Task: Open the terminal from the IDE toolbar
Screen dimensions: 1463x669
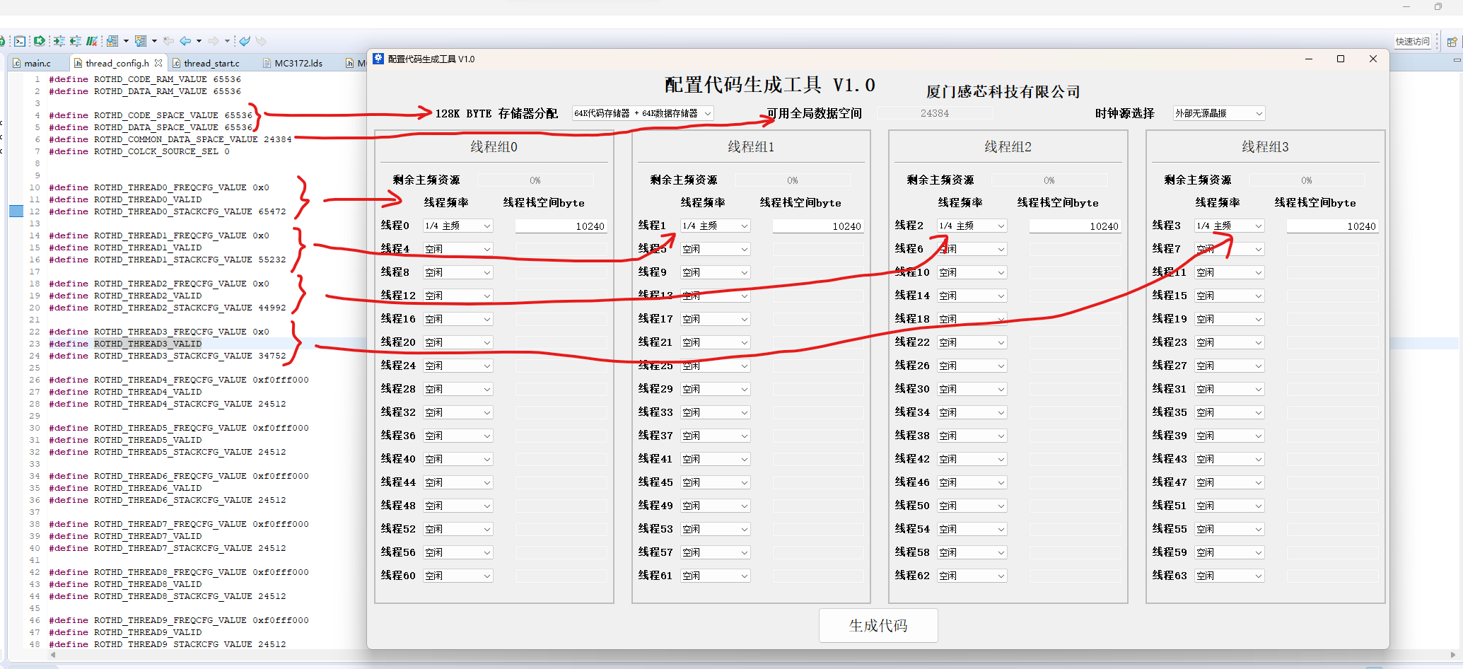Action: point(20,41)
